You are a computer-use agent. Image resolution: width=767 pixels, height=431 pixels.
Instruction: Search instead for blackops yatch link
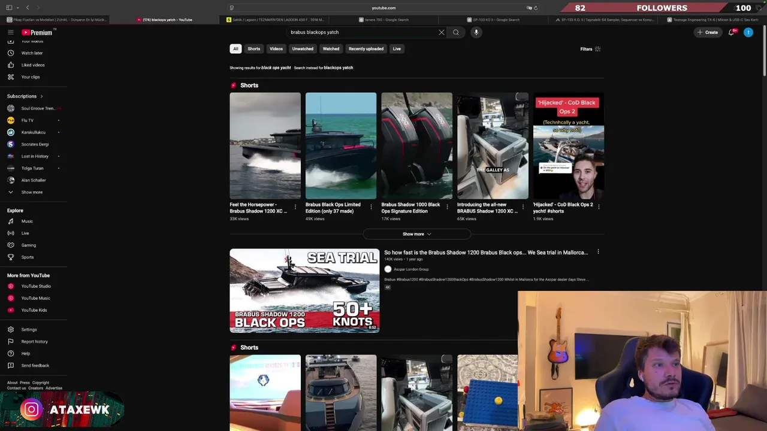tap(338, 68)
